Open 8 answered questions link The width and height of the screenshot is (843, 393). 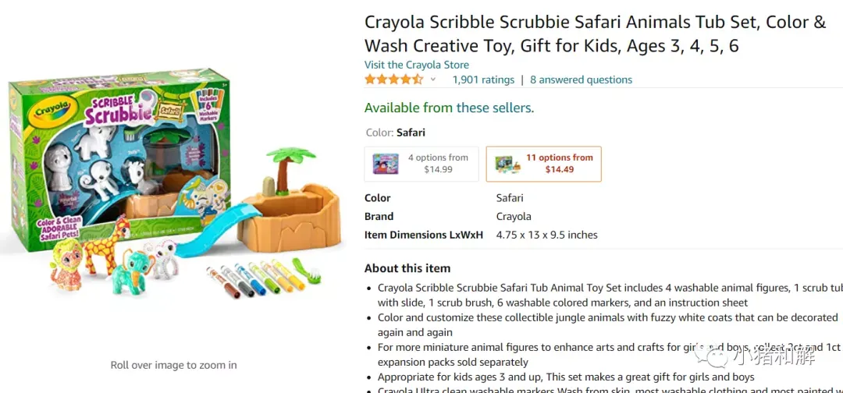(x=582, y=80)
